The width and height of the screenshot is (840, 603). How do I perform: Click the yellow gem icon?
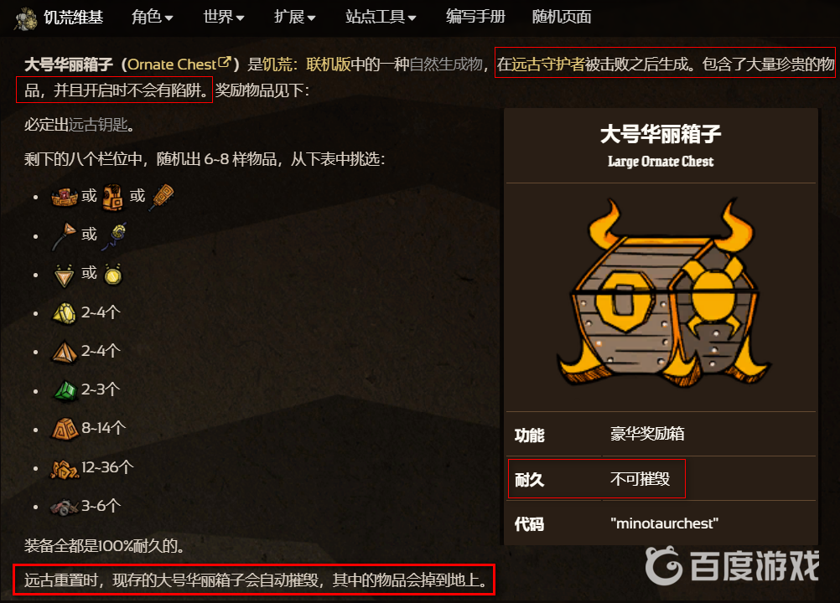pos(64,313)
